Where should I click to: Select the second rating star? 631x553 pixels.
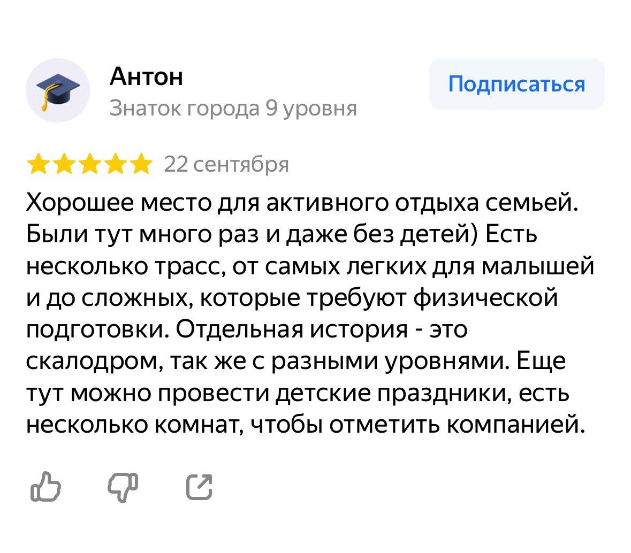(63, 165)
